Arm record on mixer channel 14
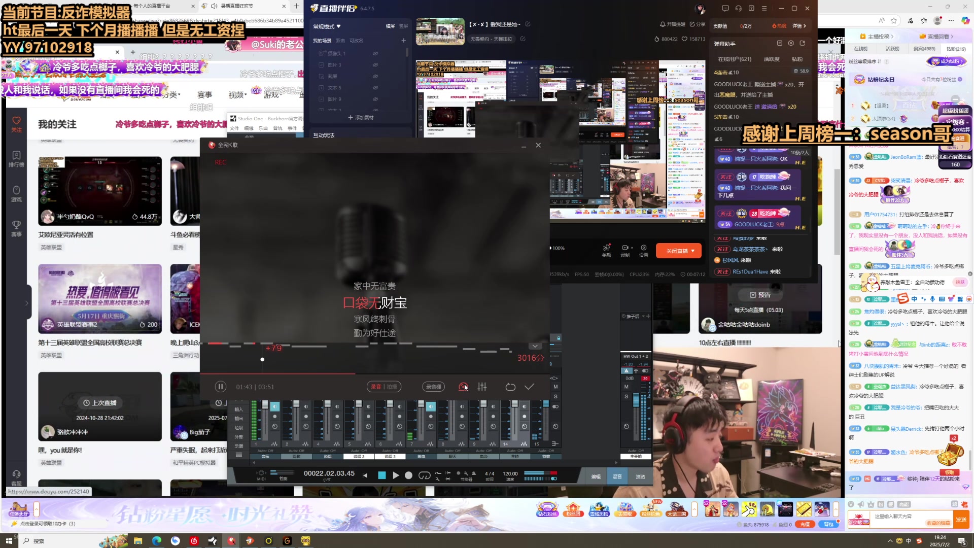The image size is (974, 548). tap(525, 417)
